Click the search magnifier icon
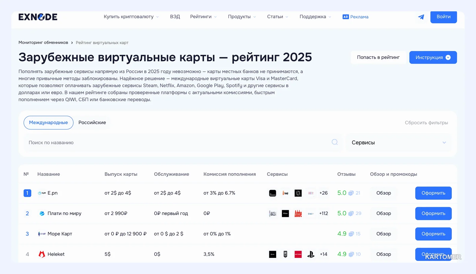This screenshot has height=274, width=476. tap(335, 142)
